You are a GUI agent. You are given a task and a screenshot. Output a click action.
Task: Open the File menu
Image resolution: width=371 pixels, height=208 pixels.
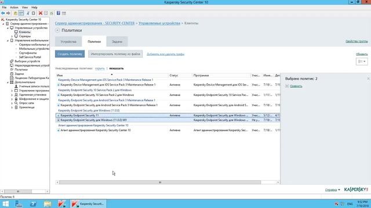click(x=4, y=8)
